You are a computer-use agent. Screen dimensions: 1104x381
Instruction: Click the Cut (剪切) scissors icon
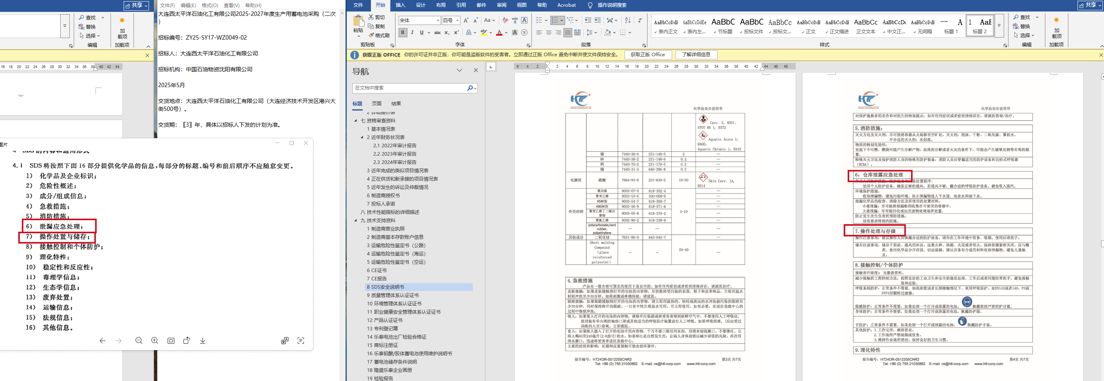(x=371, y=17)
